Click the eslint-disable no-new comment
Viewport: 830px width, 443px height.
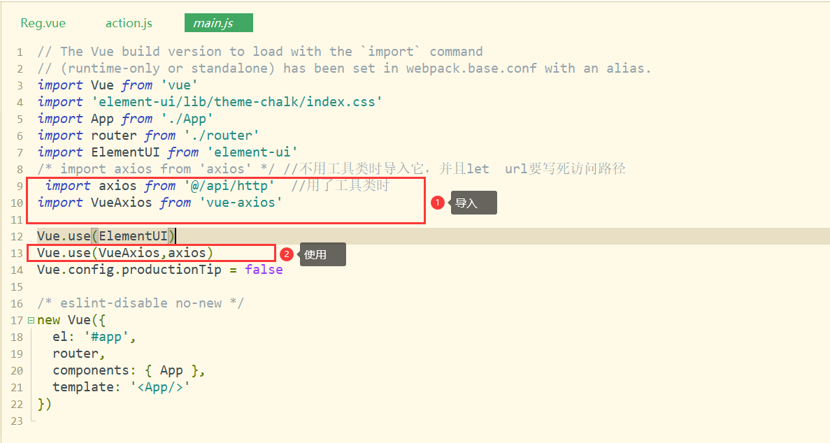coord(141,303)
